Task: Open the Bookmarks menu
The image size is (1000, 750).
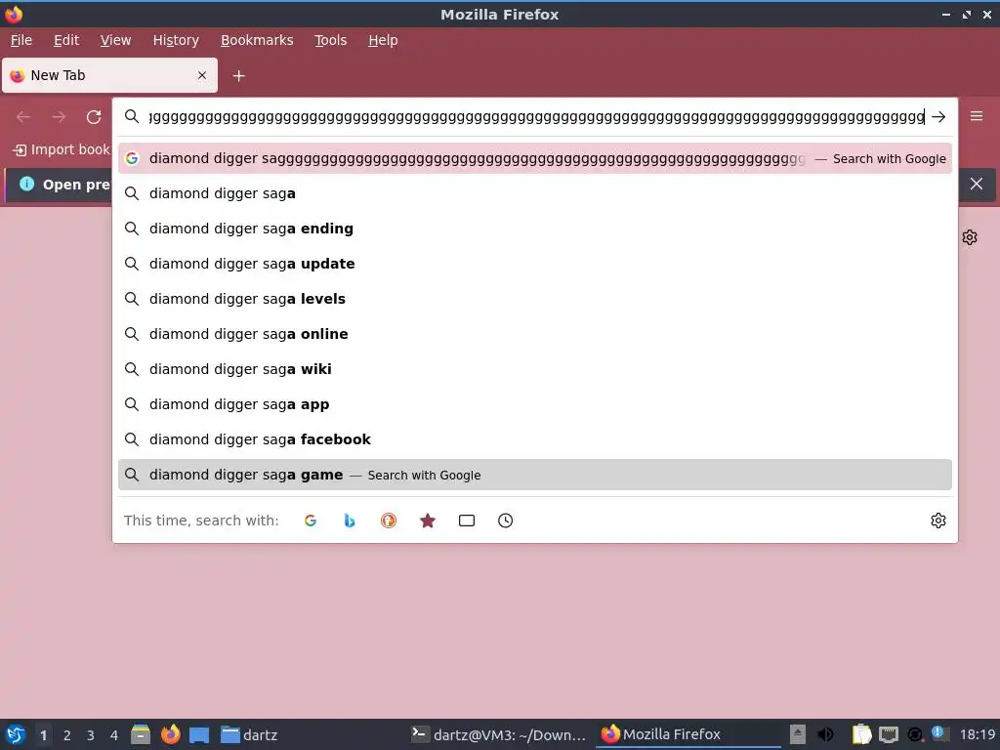Action: 257,40
